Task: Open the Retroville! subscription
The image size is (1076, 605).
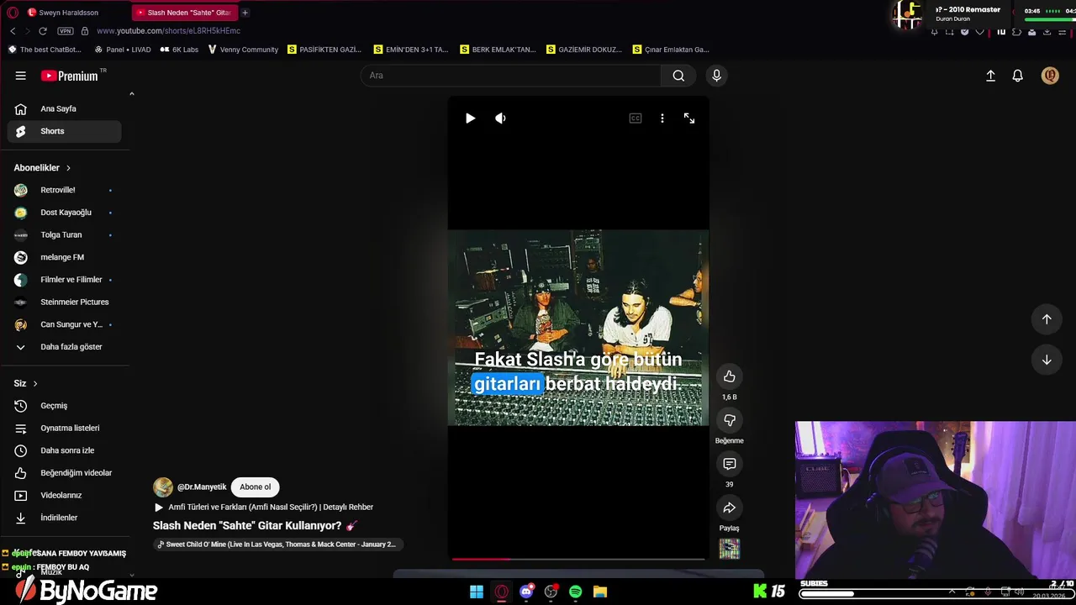Action: [64, 190]
